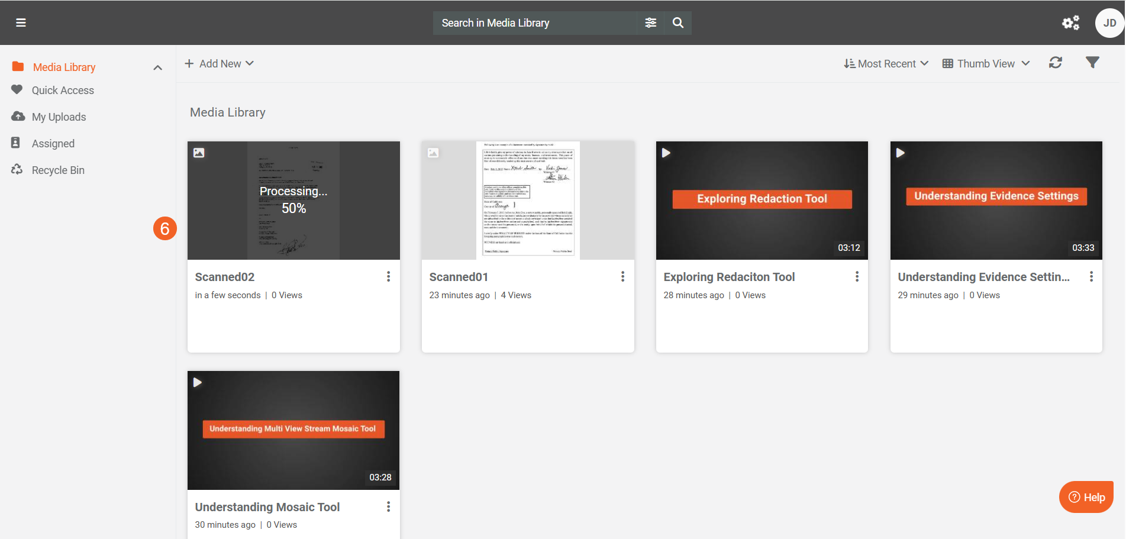The width and height of the screenshot is (1126, 539).
Task: Click the Help button
Action: (x=1086, y=497)
